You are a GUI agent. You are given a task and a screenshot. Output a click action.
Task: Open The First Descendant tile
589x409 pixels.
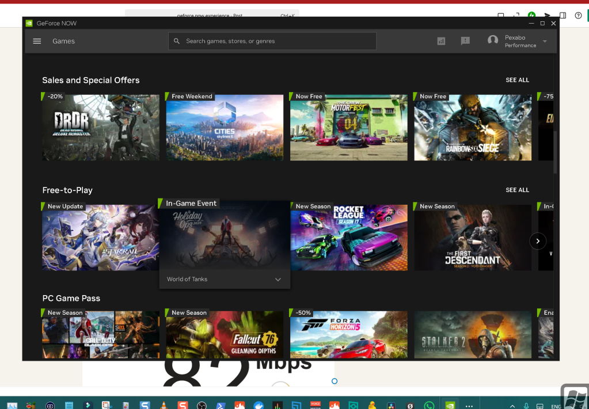point(473,238)
